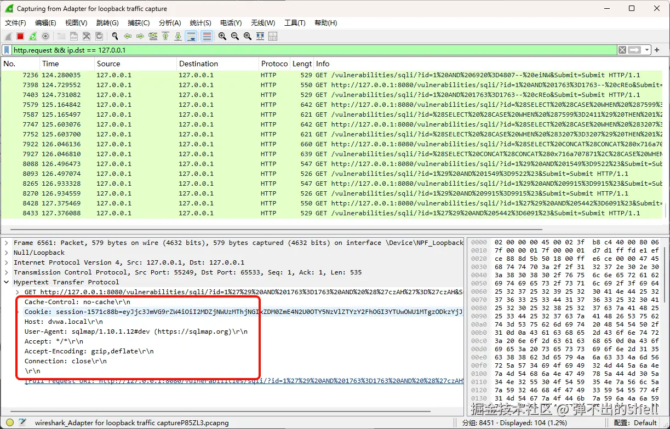The height and width of the screenshot is (429, 670).
Task: Jump to the last packet
Action: 178,36
